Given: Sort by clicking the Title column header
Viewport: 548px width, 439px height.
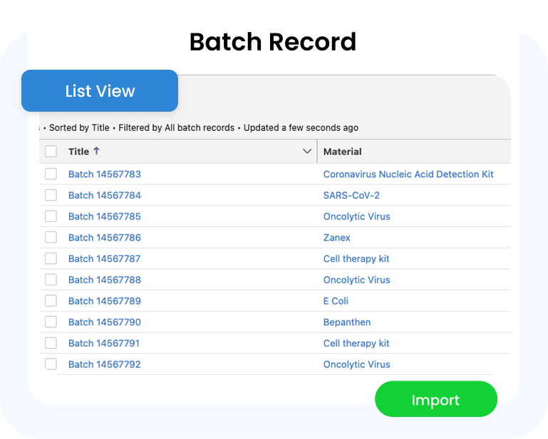Looking at the screenshot, I should (x=78, y=152).
